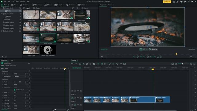Open the File menu
Image resolution: width=197 pixels, height=111 pixels.
click(x=5, y=2)
